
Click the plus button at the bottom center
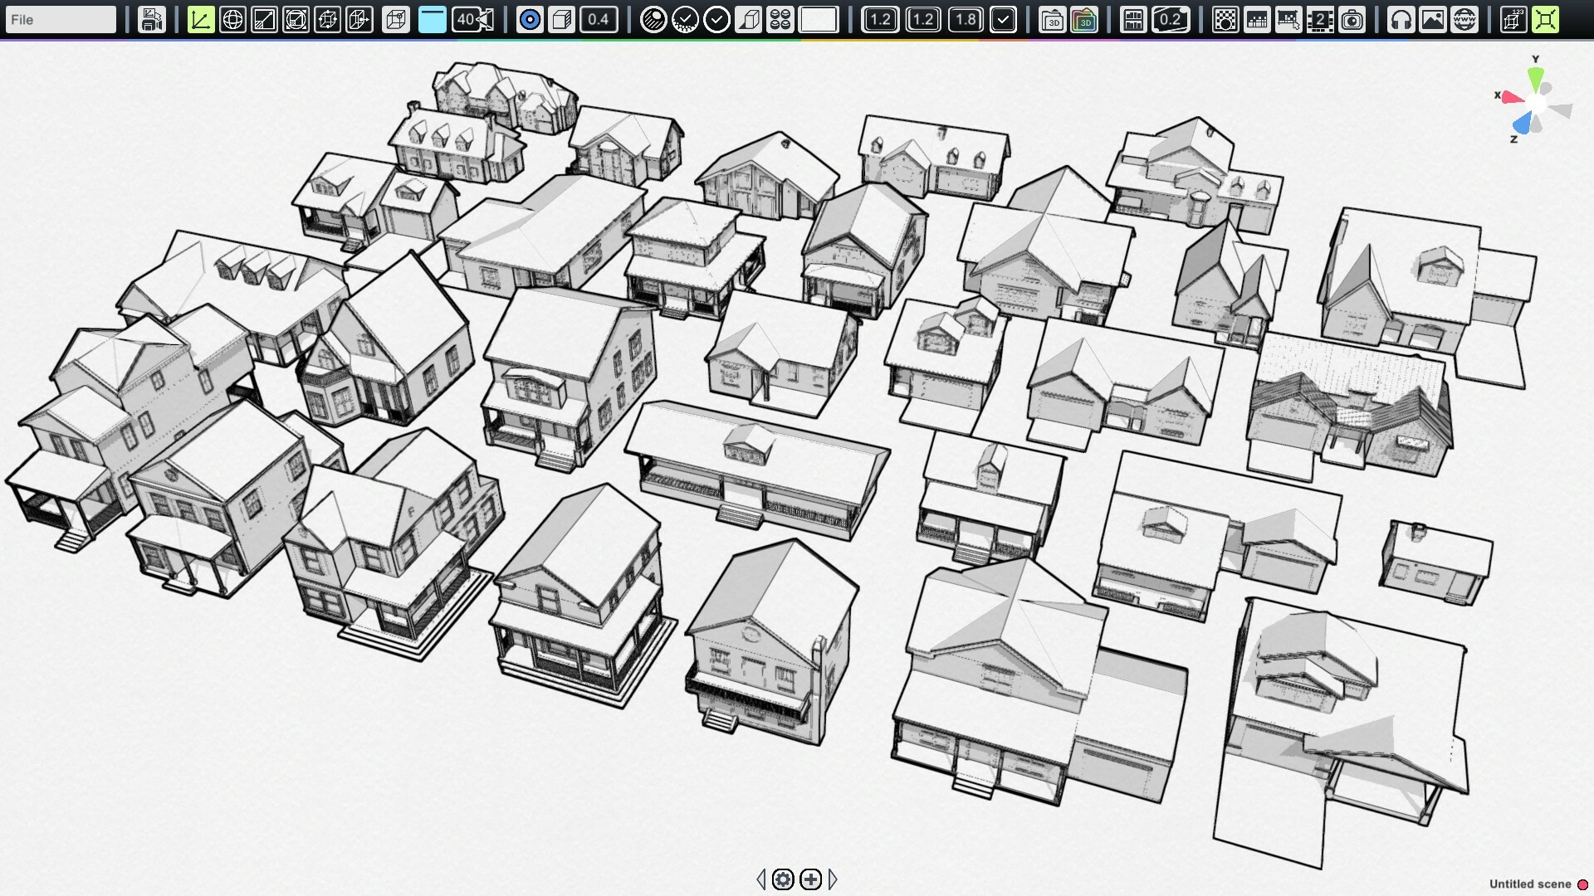pos(809,880)
